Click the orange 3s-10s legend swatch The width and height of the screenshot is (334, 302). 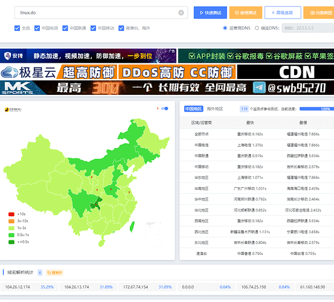point(11,221)
